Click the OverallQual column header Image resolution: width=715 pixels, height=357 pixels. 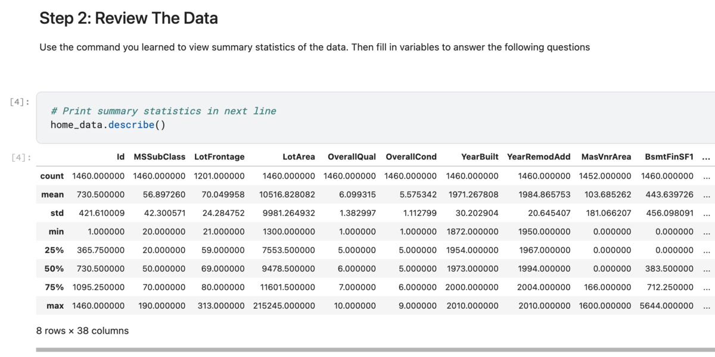coord(352,157)
